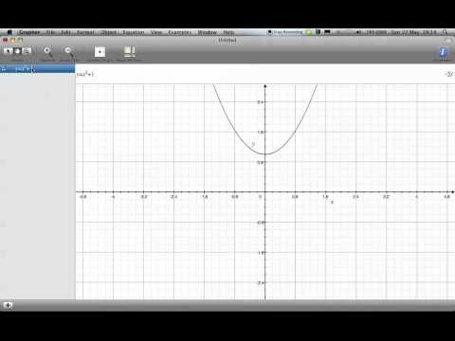Click the parabola vertex on the graph

[265, 154]
